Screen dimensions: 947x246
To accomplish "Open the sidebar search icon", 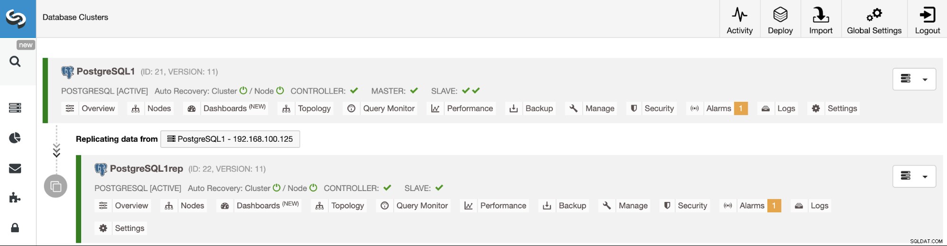I will point(15,62).
